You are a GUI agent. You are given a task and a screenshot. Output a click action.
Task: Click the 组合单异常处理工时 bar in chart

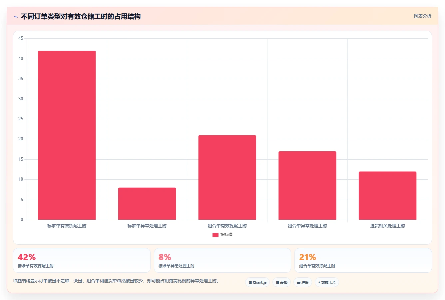[307, 185]
